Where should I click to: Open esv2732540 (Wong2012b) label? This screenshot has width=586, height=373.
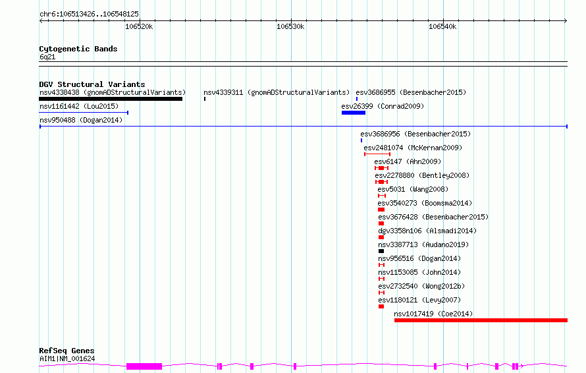click(421, 286)
